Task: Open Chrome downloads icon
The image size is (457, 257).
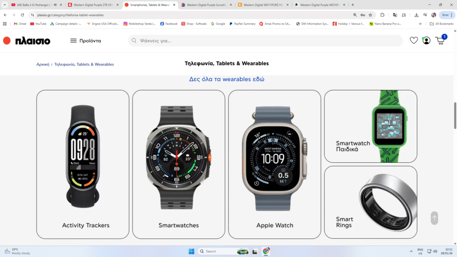Action: point(416,15)
